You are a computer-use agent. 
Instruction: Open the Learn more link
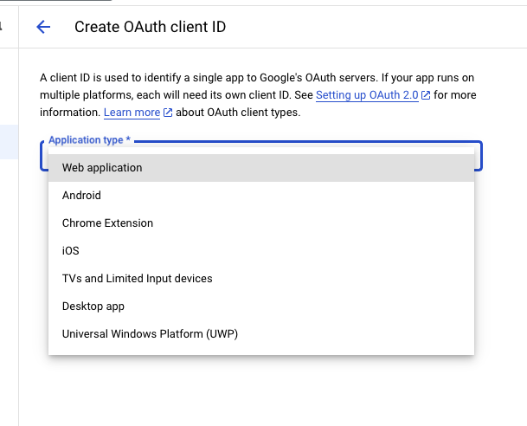(132, 113)
